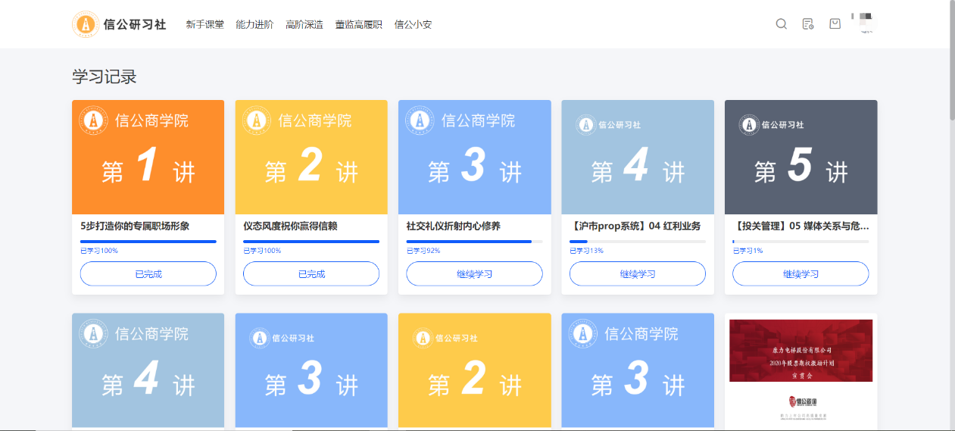Open orange 第1讲 course thumbnail

tap(148, 157)
